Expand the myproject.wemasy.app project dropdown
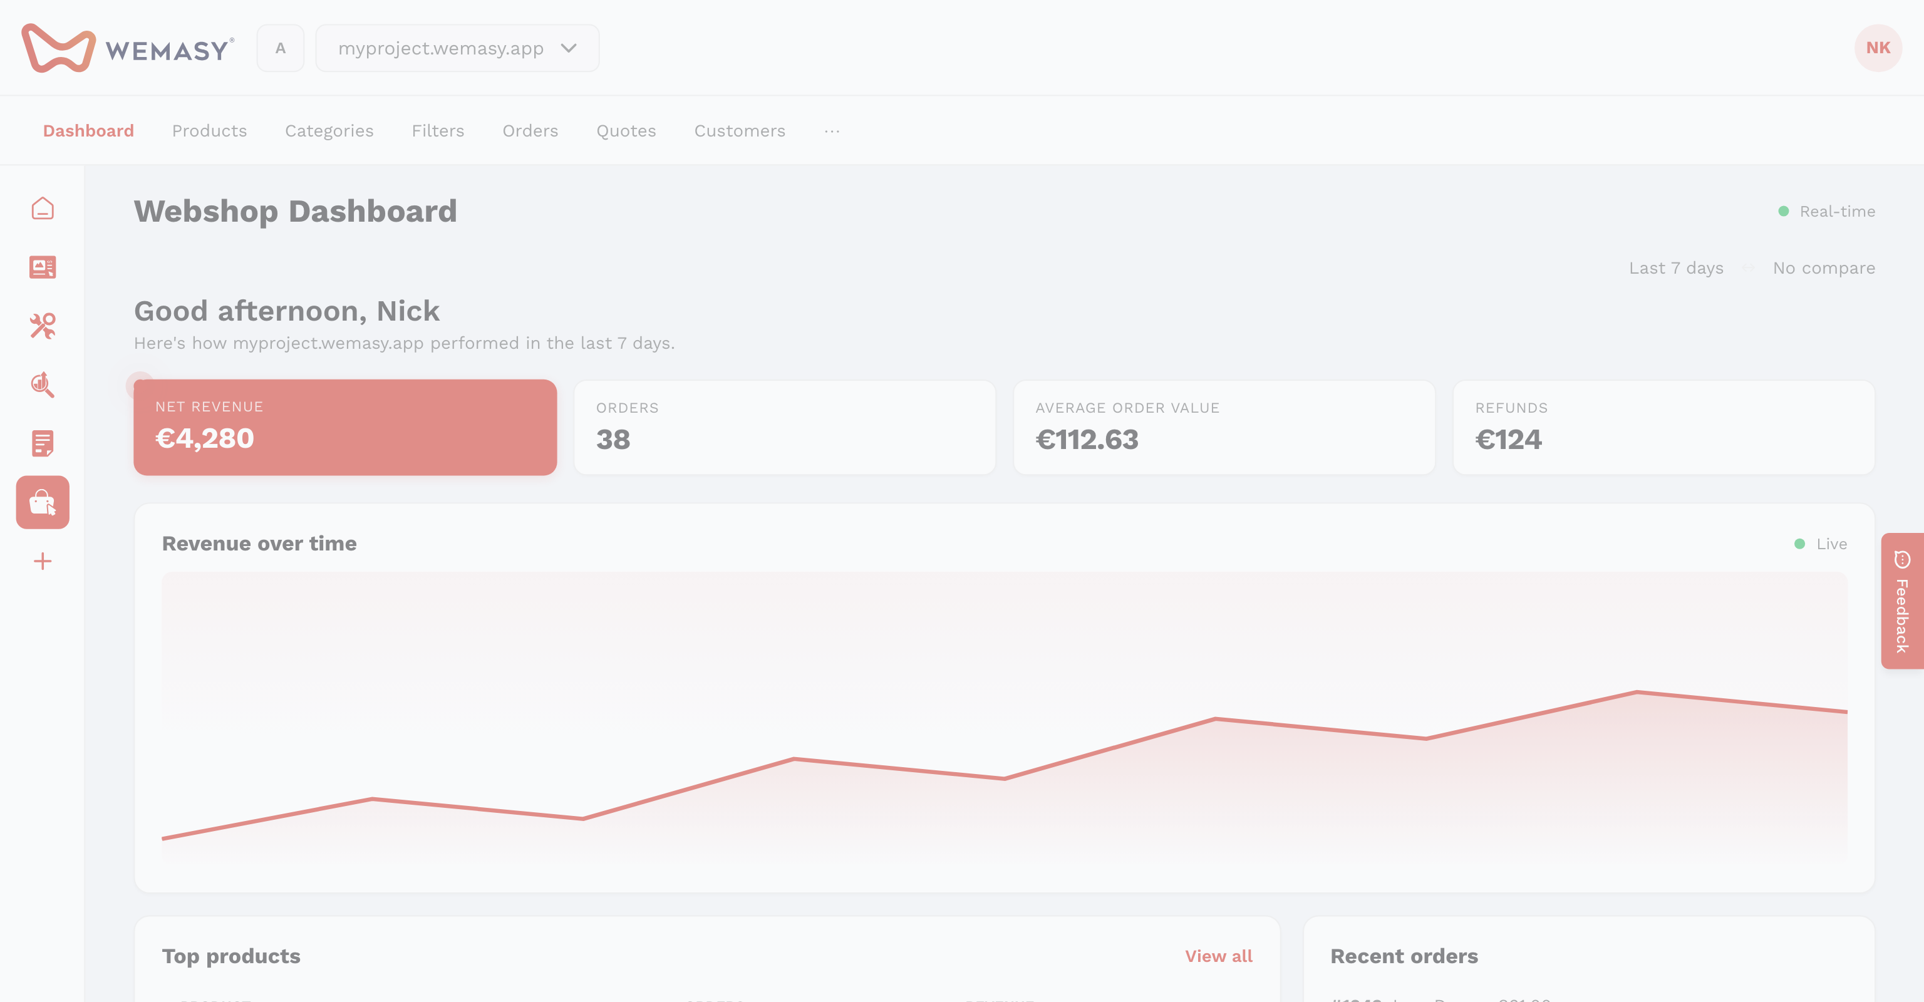Image resolution: width=1924 pixels, height=1002 pixels. (457, 48)
